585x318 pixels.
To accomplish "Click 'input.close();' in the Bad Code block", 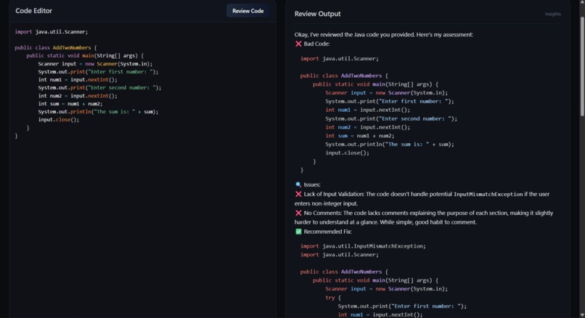I will pyautogui.click(x=348, y=152).
